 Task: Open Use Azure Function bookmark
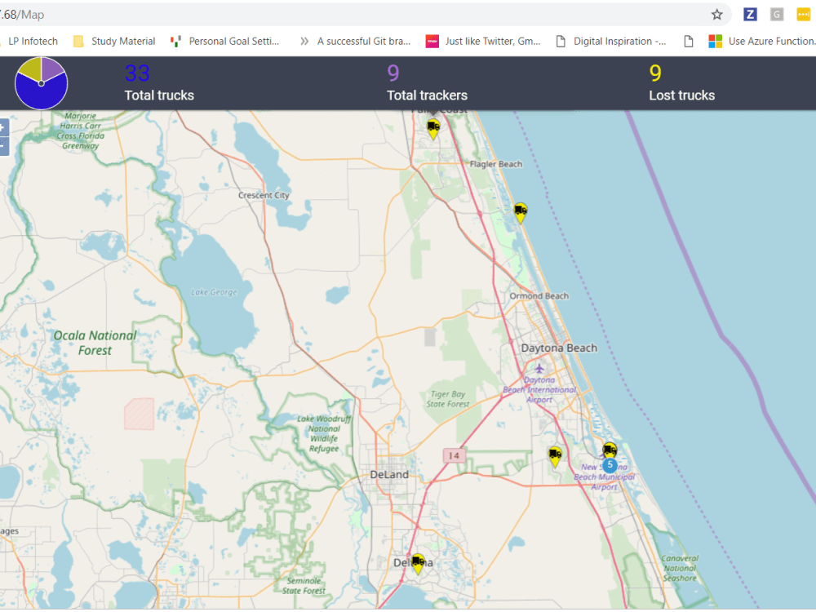[x=762, y=41]
